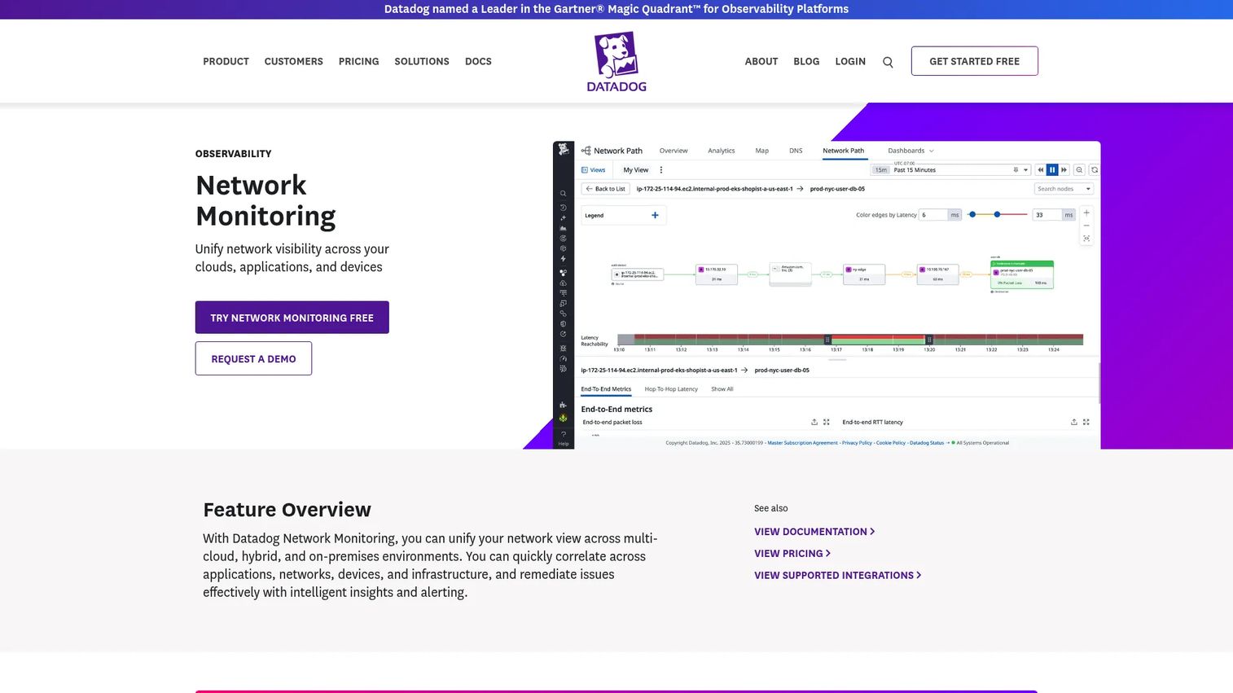Image resolution: width=1233 pixels, height=693 pixels.
Task: Open the Dashboards dropdown
Action: pyautogui.click(x=910, y=151)
